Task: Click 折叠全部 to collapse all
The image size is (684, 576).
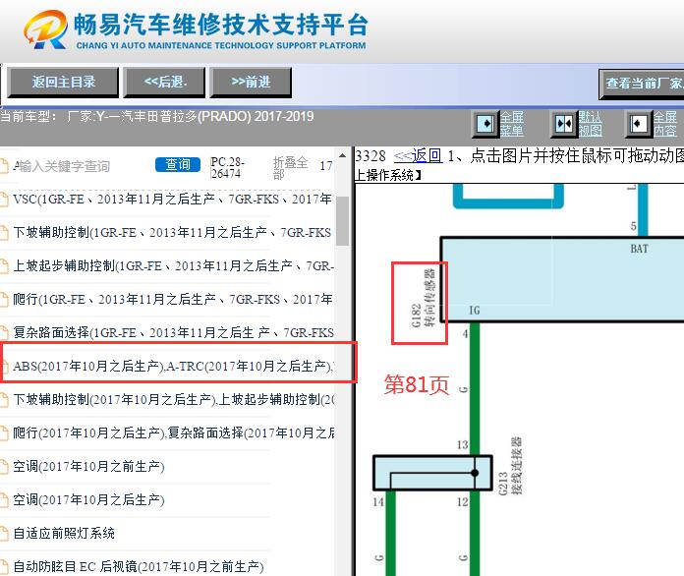Action: tap(290, 168)
